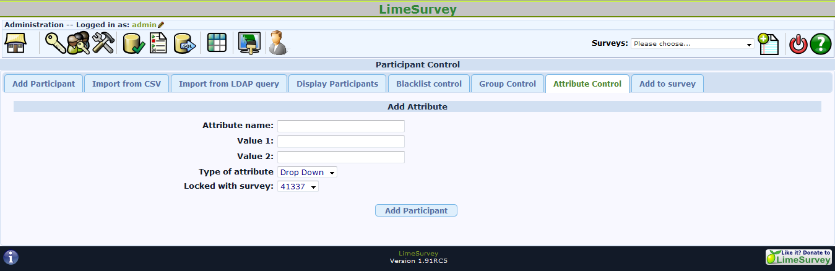Screen dimensions: 835x271
Task: Click the create new survey icon
Action: pyautogui.click(x=768, y=45)
